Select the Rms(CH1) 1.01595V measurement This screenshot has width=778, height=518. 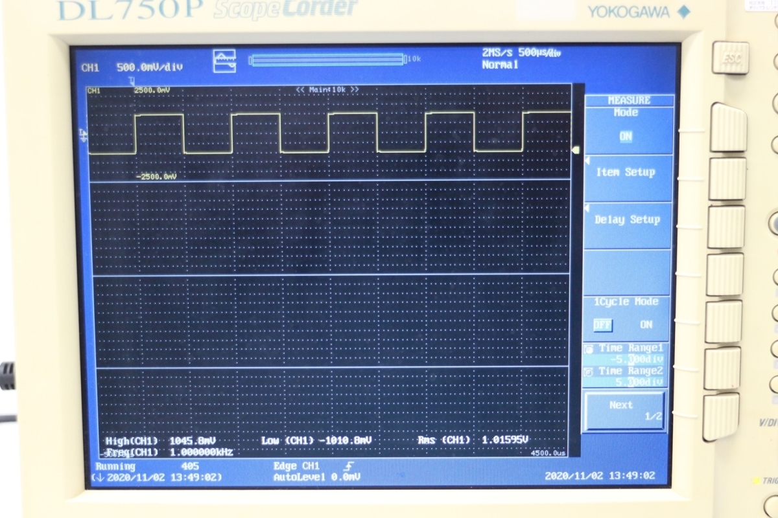pos(473,440)
